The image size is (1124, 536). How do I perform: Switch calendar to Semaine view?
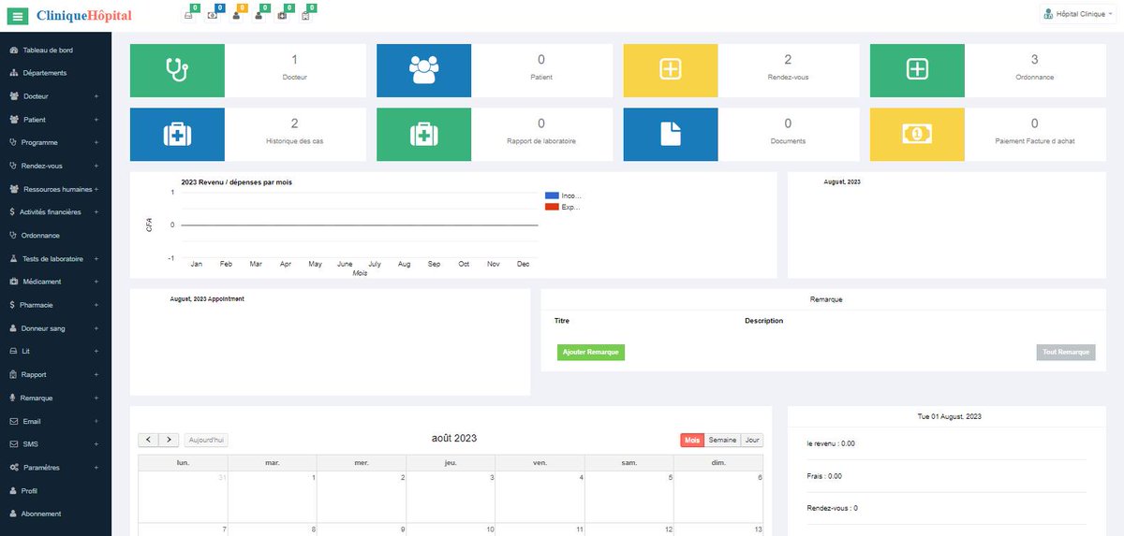[722, 440]
